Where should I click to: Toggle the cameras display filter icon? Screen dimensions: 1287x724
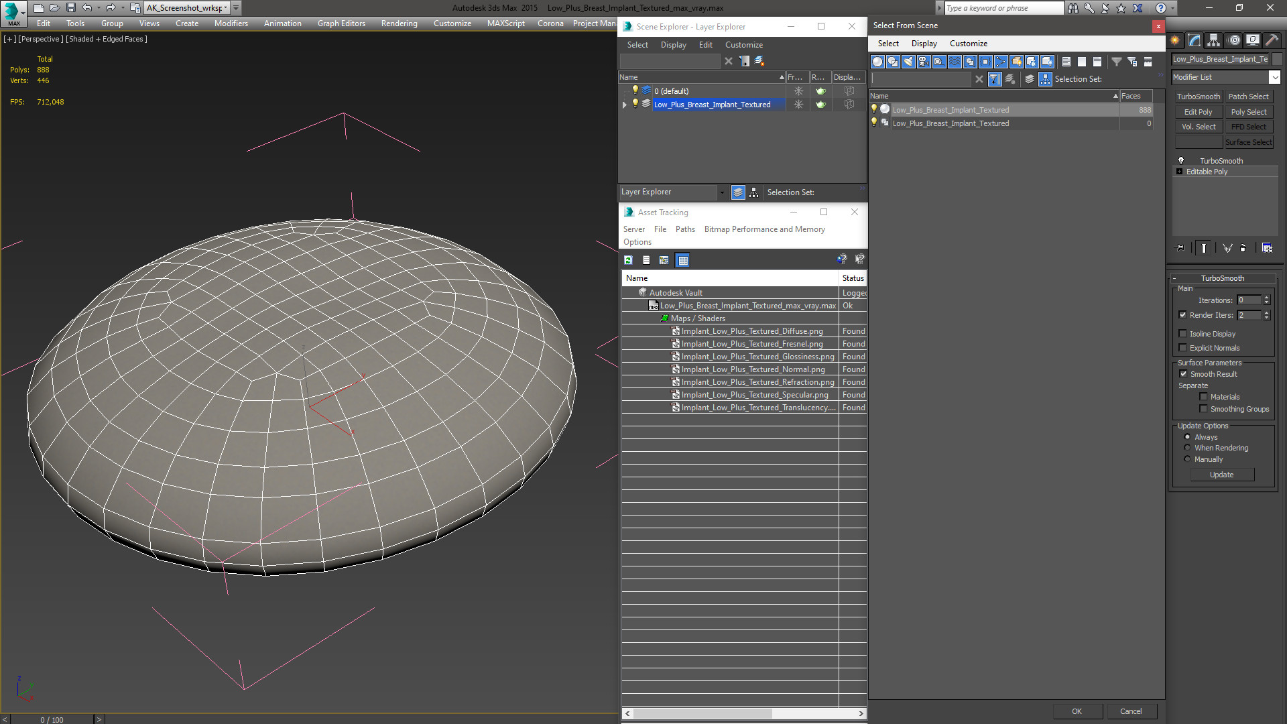click(x=924, y=62)
